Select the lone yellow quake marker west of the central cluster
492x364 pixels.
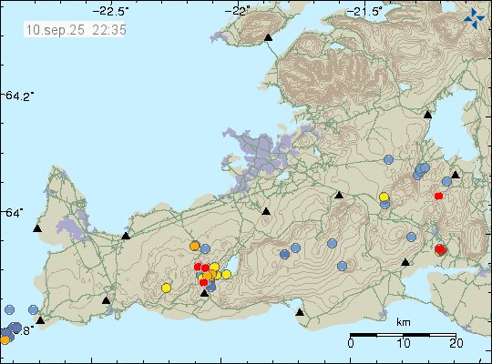167,288
